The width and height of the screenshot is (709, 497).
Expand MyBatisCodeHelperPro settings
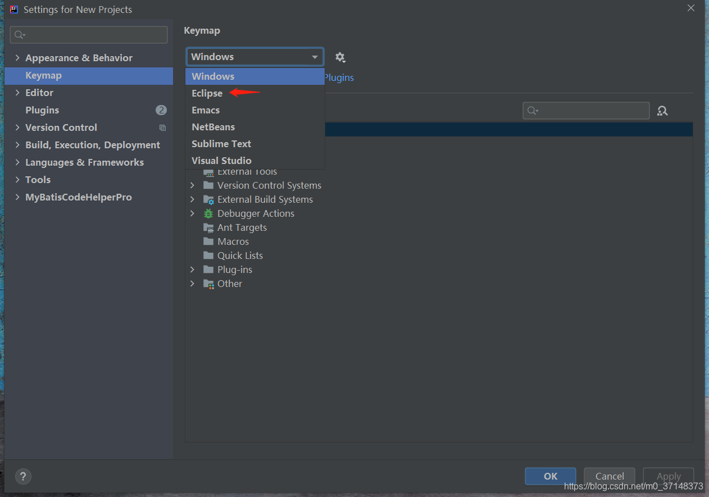point(17,197)
